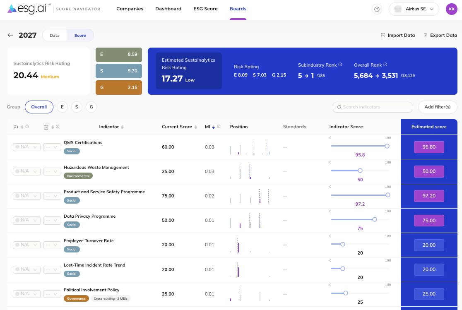The height and width of the screenshot is (310, 462).
Task: Click the 97.20 estimated score box
Action: coord(429,196)
